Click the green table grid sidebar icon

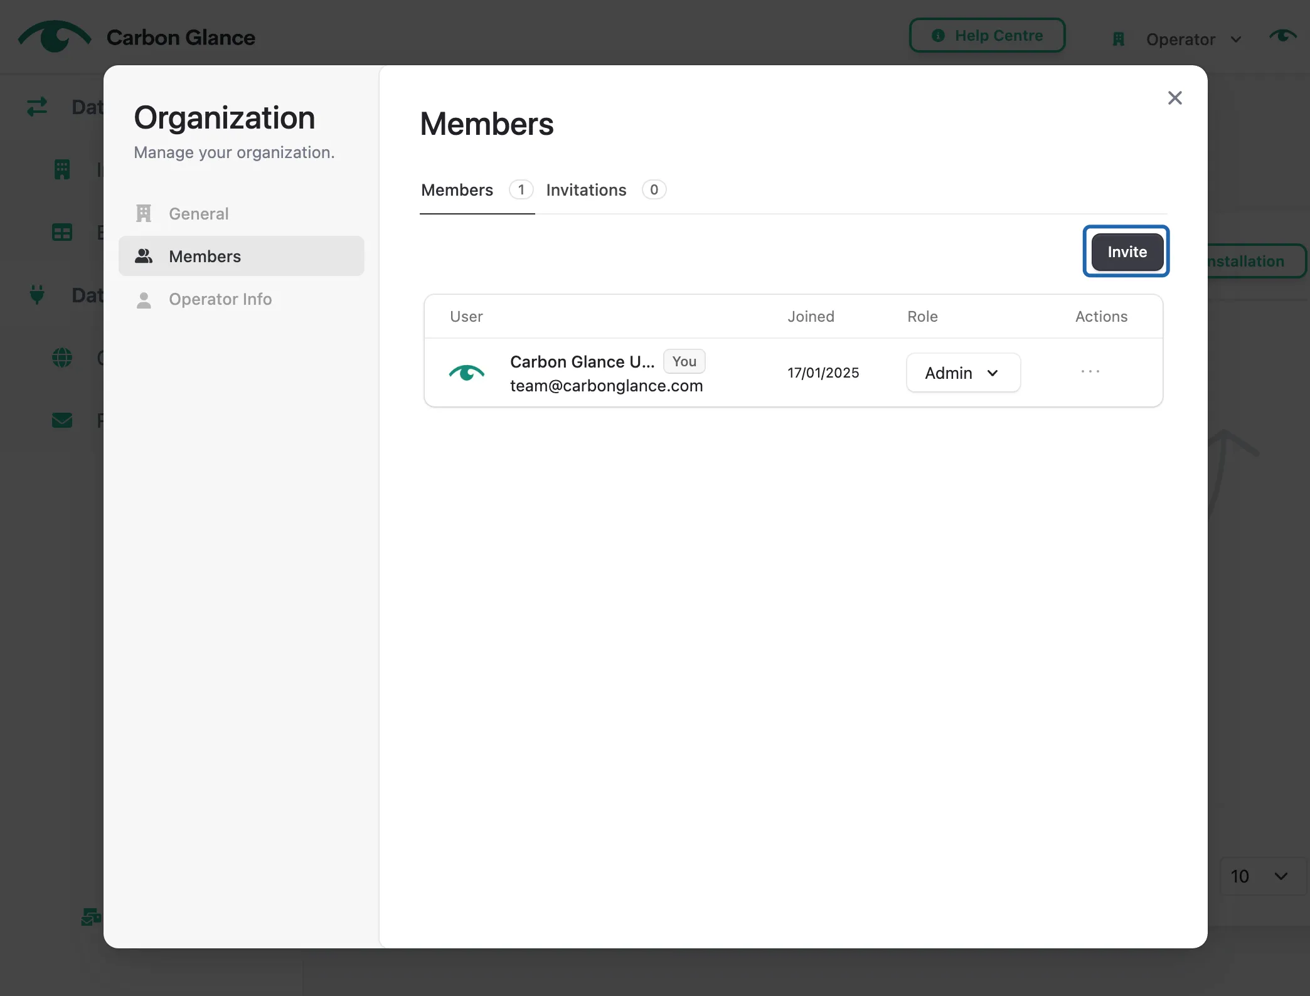[x=62, y=233]
